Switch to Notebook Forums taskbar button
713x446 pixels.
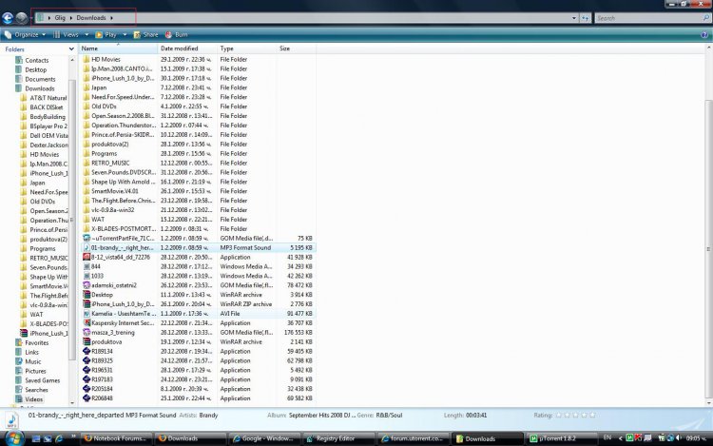tap(116, 438)
